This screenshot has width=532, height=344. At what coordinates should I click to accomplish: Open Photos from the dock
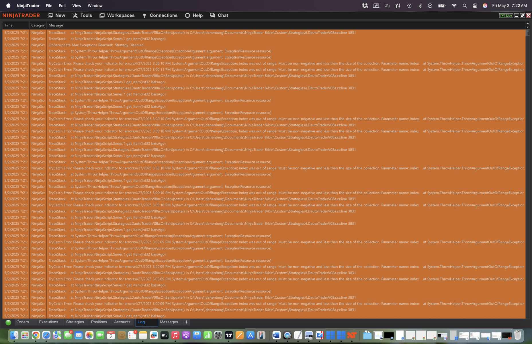(89, 335)
